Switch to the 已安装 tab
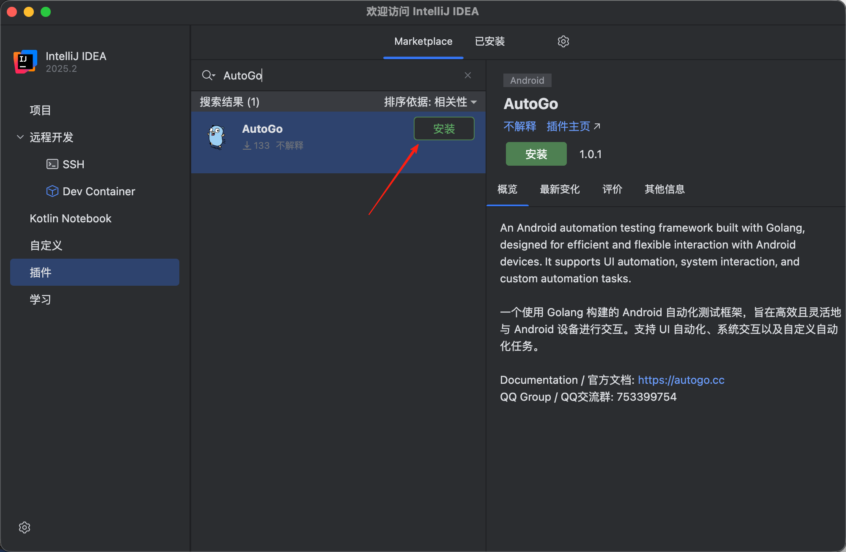The image size is (846, 552). tap(490, 41)
